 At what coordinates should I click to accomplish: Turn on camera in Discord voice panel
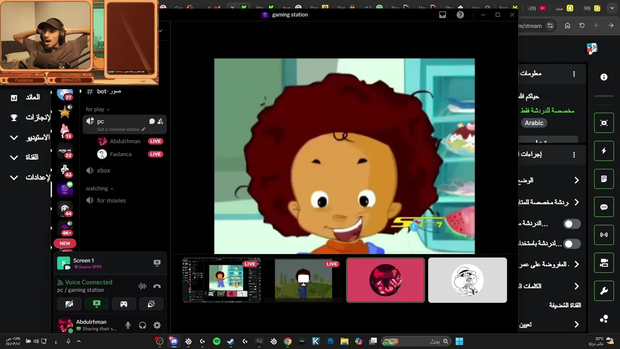(69, 304)
